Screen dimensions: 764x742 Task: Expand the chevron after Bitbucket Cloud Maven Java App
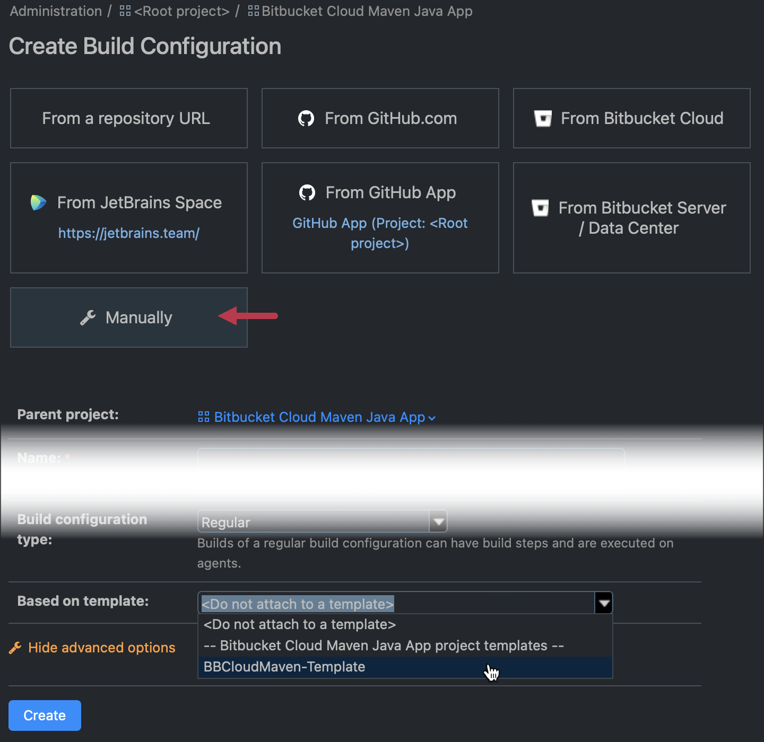pos(432,418)
